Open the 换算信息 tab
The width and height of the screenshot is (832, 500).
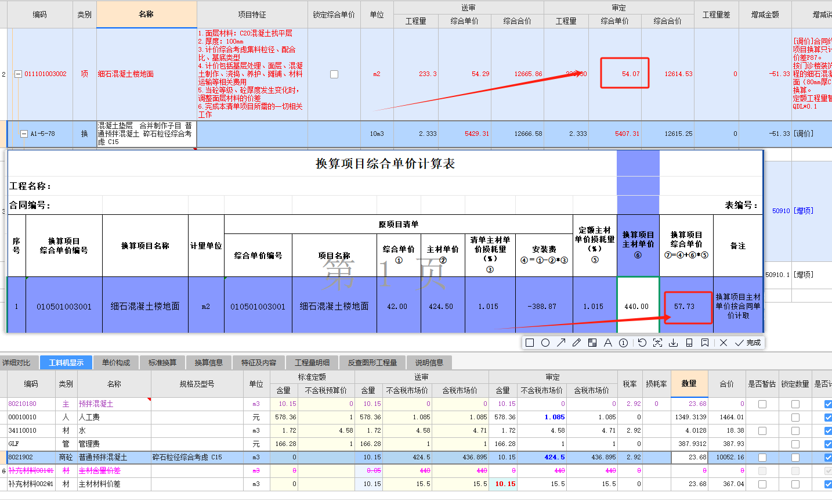pyautogui.click(x=209, y=363)
